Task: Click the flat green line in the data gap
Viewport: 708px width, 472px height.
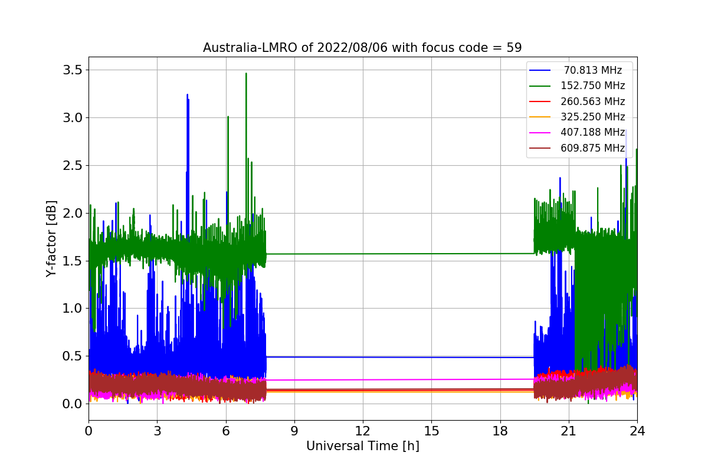Action: [400, 254]
